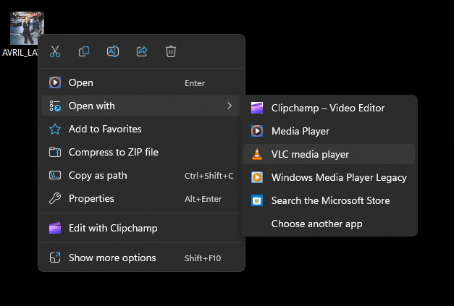
Task: Expand the Open with submenu arrow
Action: coord(230,106)
